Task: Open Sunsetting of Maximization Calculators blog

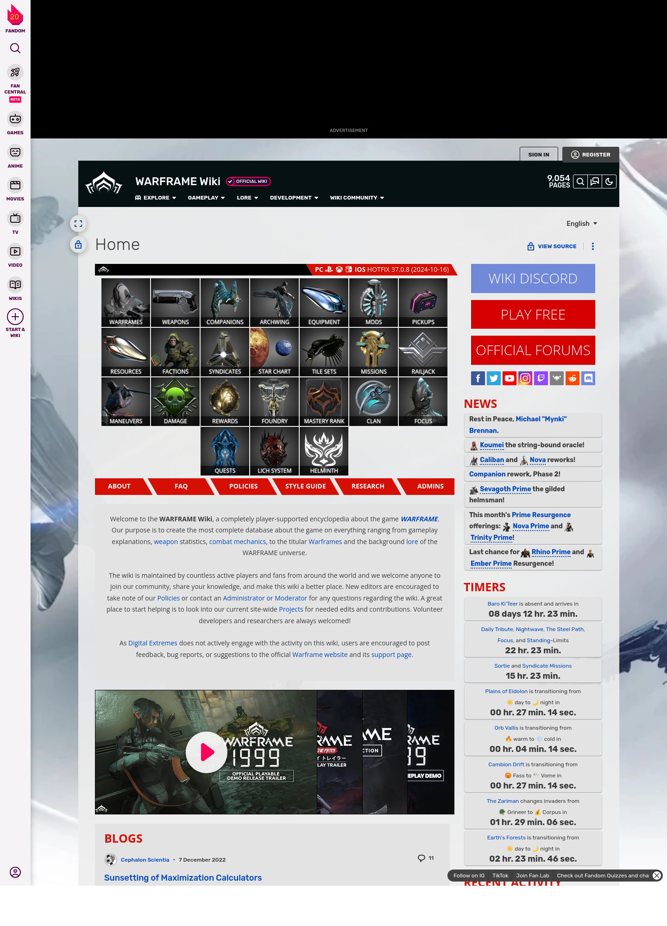Action: (x=183, y=878)
